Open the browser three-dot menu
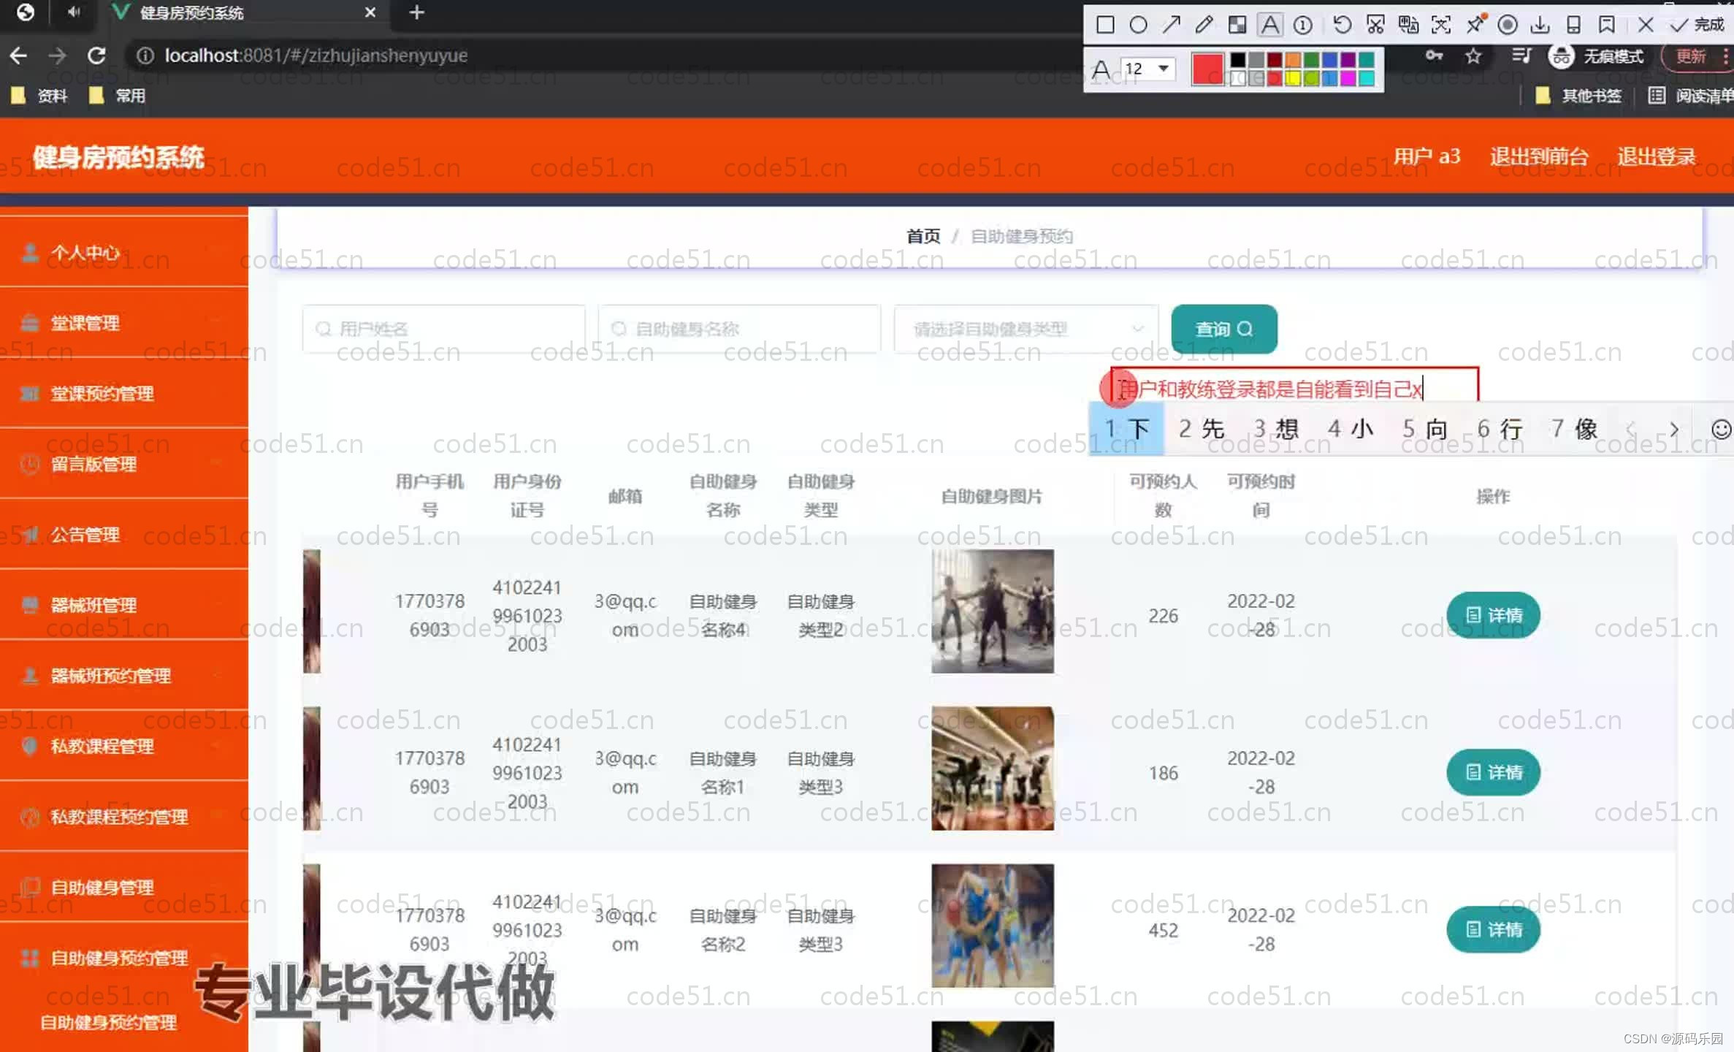The height and width of the screenshot is (1052, 1734). coord(1726,56)
